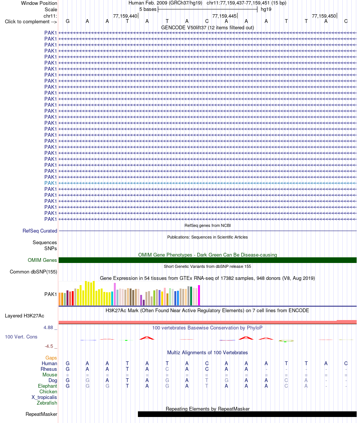The image size is (357, 423).
Task: Click the Elephant species row label
Action: [x=47, y=386]
